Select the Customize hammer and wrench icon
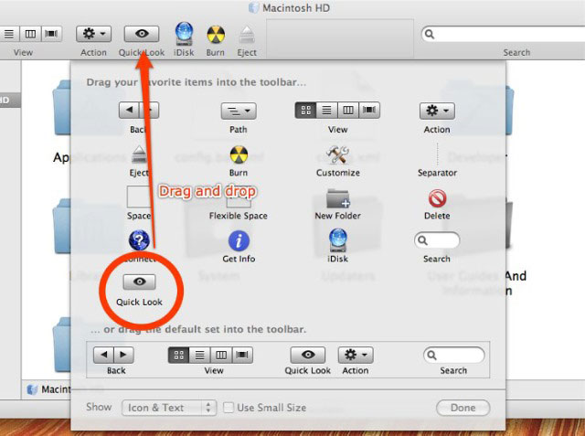The height and width of the screenshot is (436, 585). [337, 154]
